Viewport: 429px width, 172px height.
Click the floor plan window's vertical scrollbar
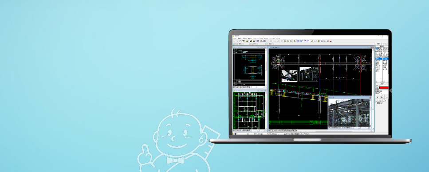tap(266, 111)
